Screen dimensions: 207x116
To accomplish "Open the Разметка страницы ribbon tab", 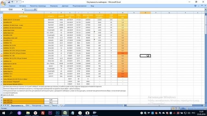I will click(38, 6).
